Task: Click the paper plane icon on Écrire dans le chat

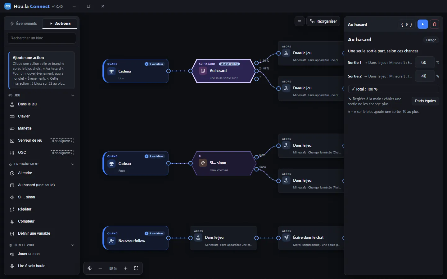Action: [286, 237]
